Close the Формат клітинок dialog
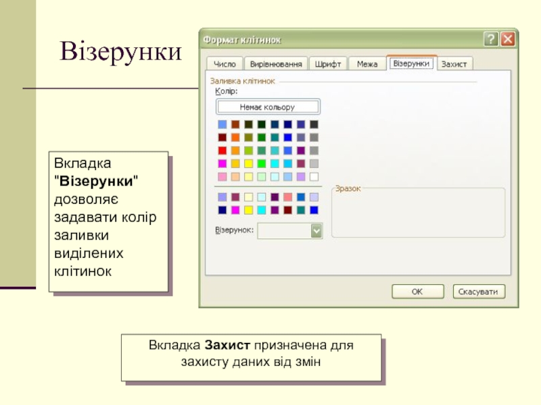The height and width of the screenshot is (405, 541). tap(508, 39)
